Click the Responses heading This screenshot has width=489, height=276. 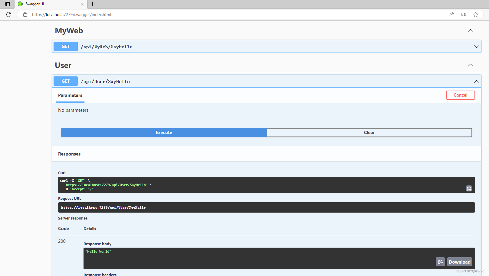point(69,154)
